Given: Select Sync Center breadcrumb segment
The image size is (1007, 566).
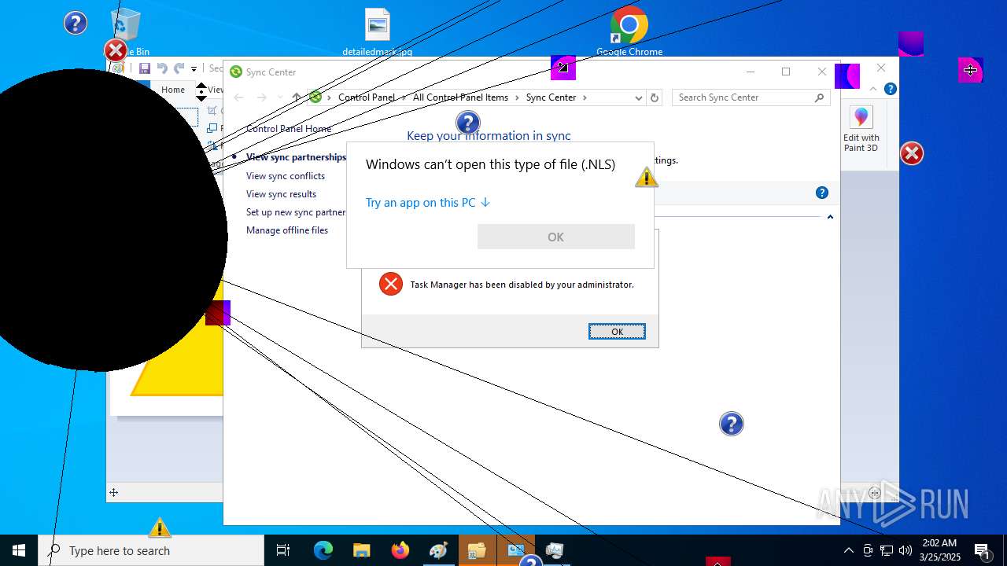Looking at the screenshot, I should 551,97.
